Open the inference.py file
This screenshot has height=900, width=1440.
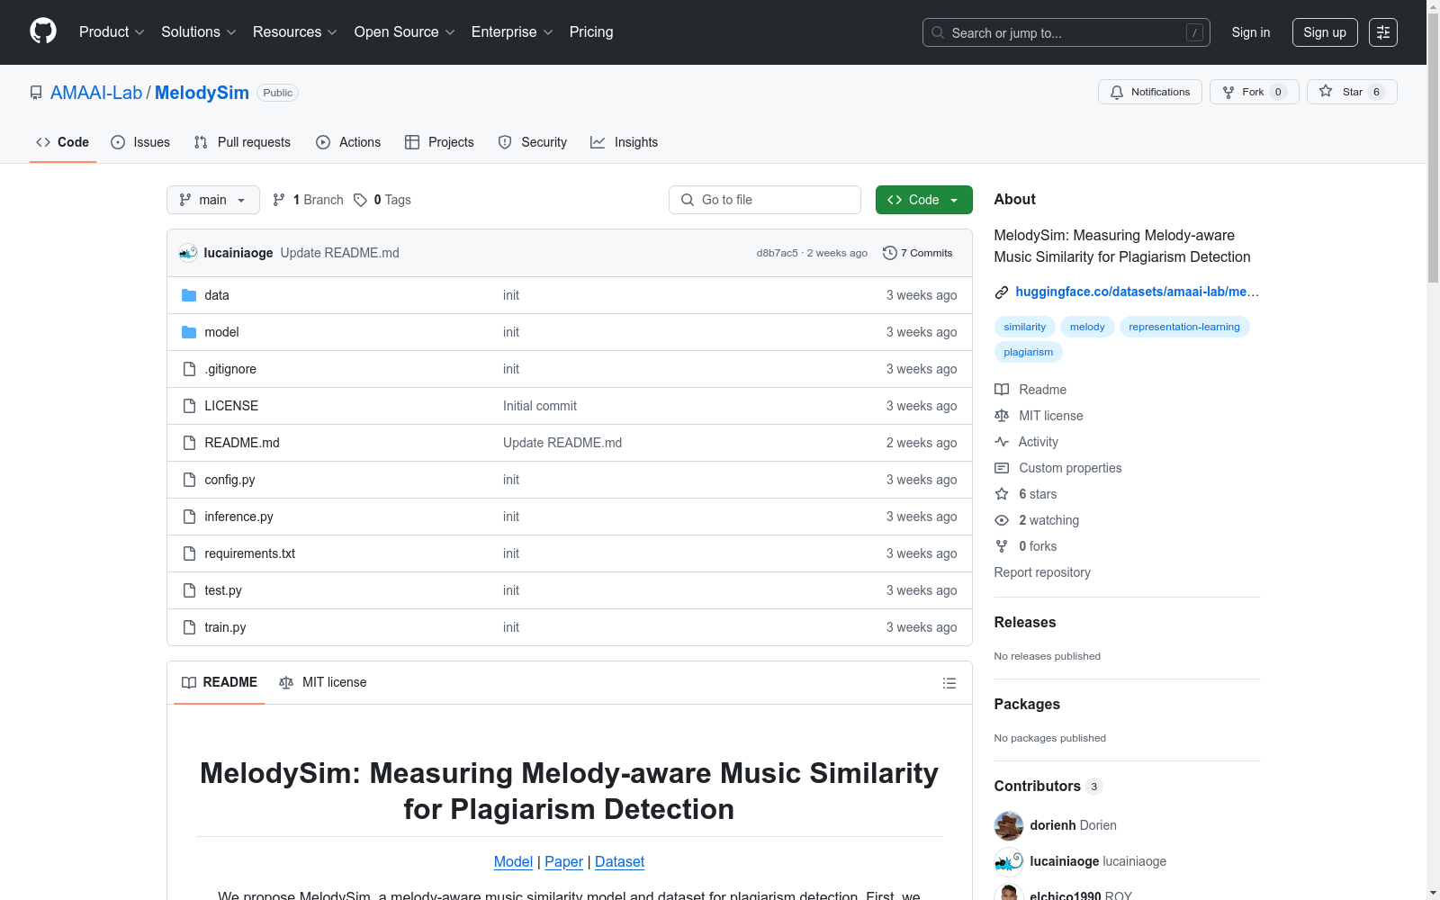click(x=238, y=517)
